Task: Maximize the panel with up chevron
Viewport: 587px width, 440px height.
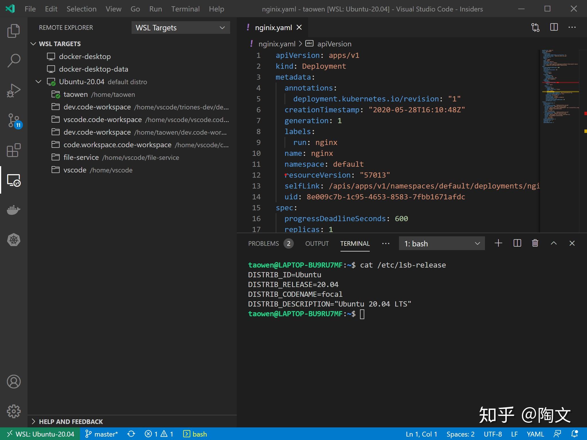Action: coord(553,243)
